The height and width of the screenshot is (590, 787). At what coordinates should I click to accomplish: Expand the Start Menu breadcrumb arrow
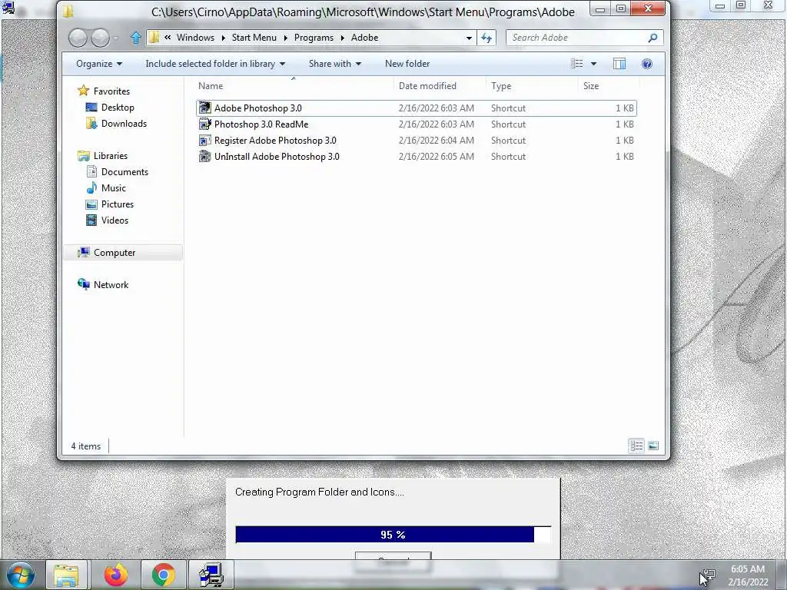pos(286,38)
